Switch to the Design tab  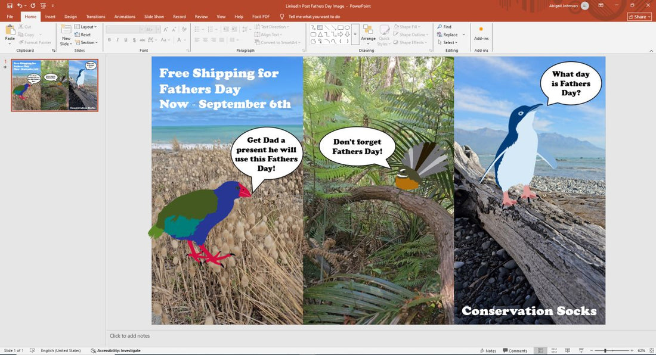(70, 17)
